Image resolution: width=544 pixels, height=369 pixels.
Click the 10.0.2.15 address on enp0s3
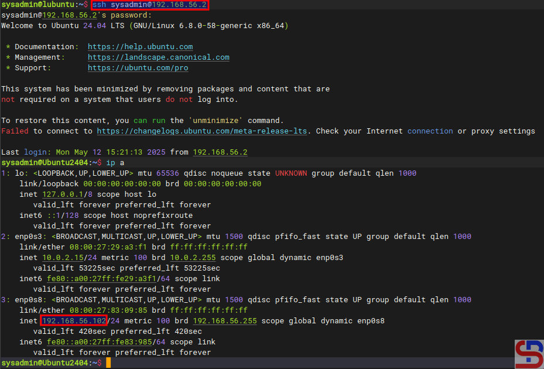pos(63,258)
